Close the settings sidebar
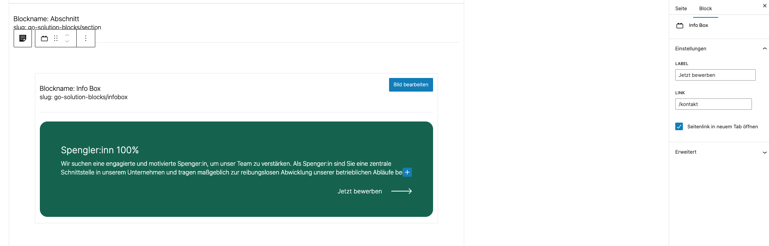The image size is (769, 246). 764,6
